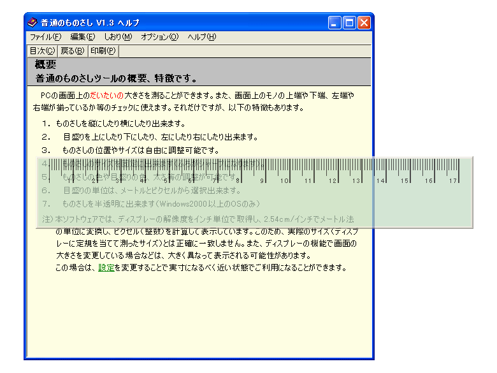
Task: Maximize the help window
Action: [x=349, y=23]
